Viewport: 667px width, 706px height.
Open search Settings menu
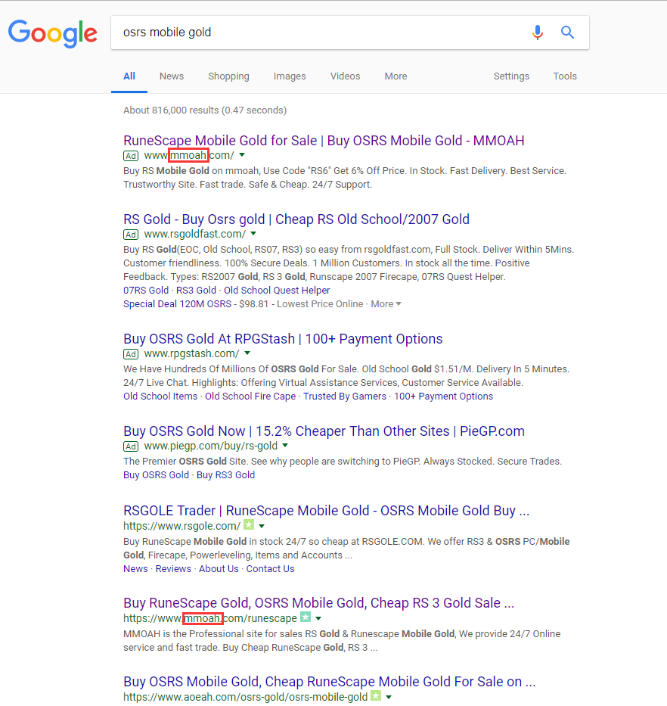(x=511, y=76)
